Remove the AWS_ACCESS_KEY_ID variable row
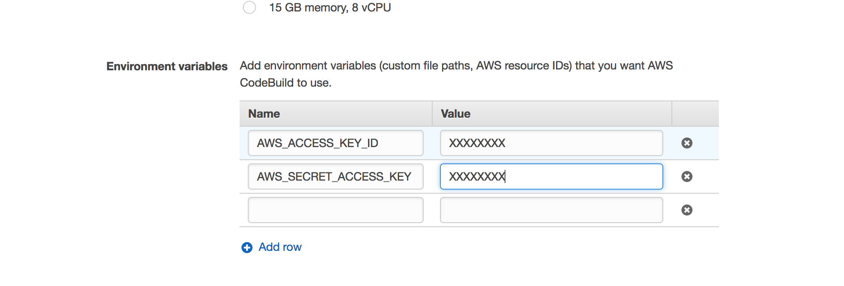 coord(687,143)
